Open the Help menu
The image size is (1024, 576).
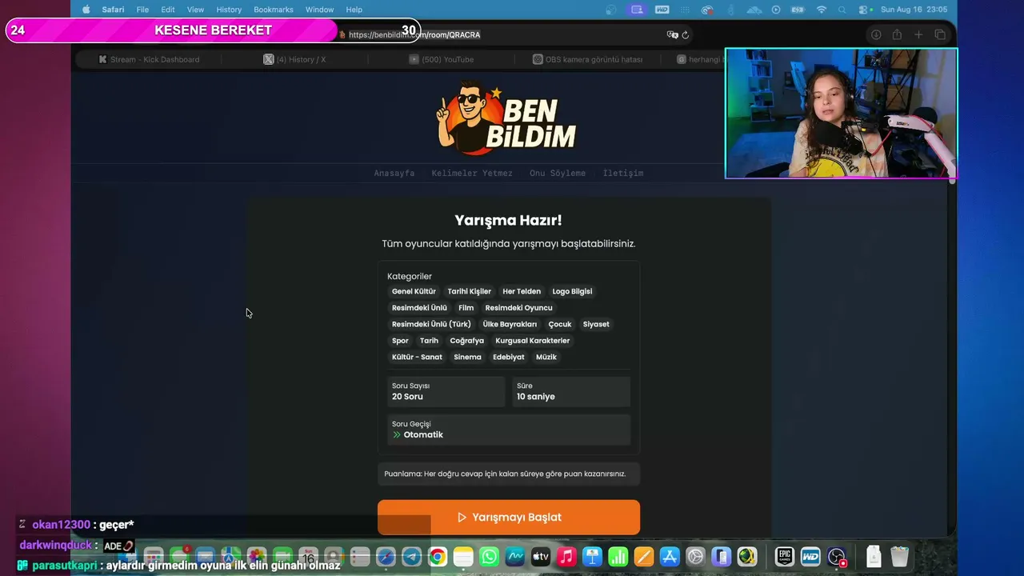(354, 10)
